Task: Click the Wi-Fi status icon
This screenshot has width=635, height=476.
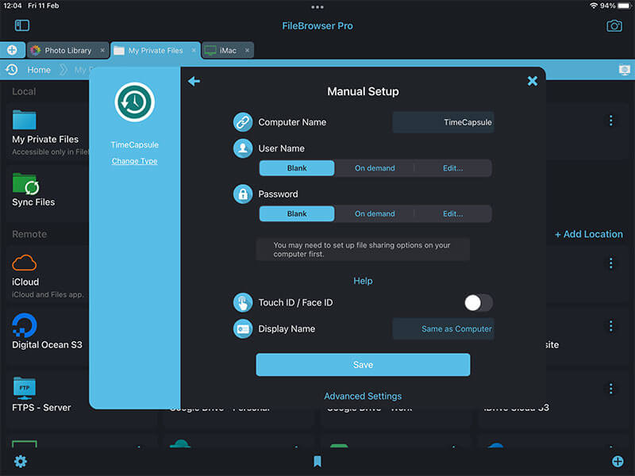Action: (x=594, y=6)
